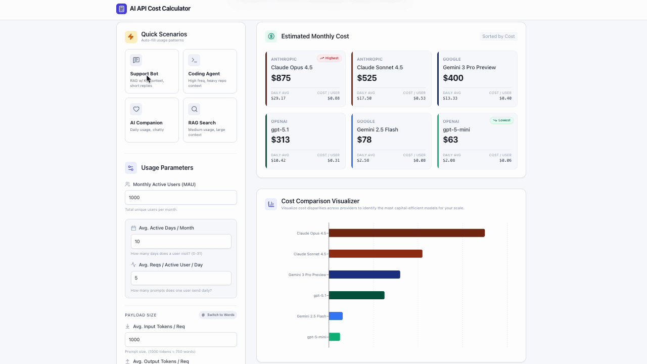The height and width of the screenshot is (364, 647).
Task: Click the heart icon on AI Companion card
Action: tap(136, 109)
